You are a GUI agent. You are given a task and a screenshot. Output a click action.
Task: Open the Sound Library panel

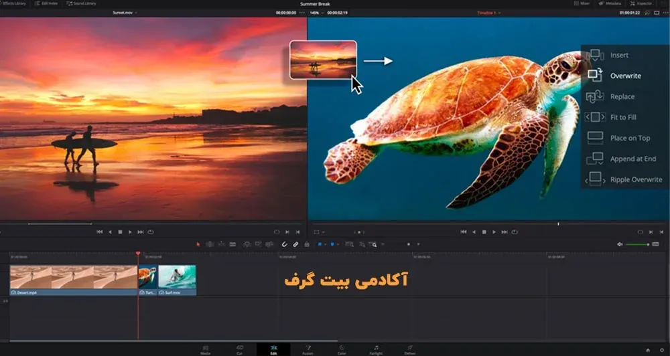click(x=81, y=3)
